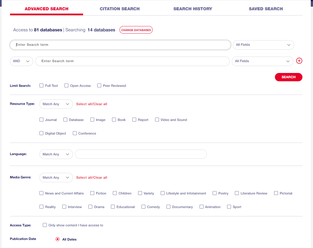Screen dimensions: 313x248
Task: Click the Change Databases button
Action: tap(136, 30)
